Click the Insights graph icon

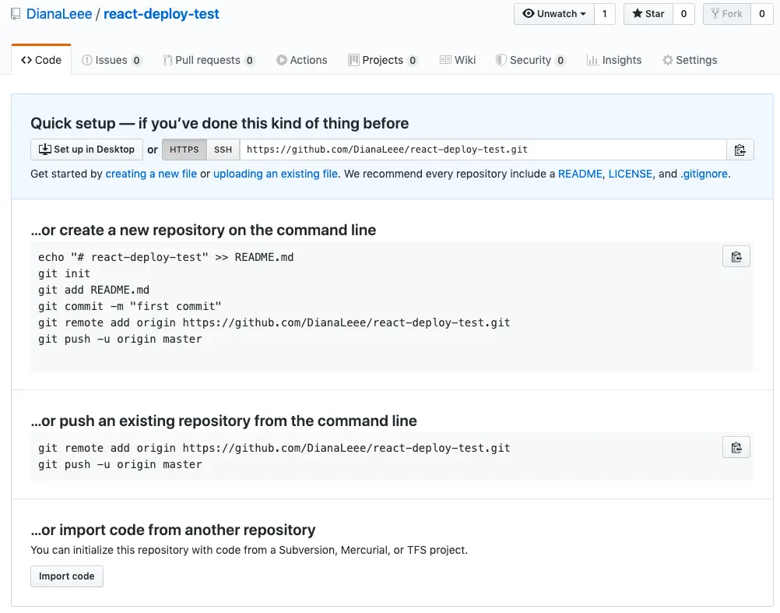pos(592,60)
